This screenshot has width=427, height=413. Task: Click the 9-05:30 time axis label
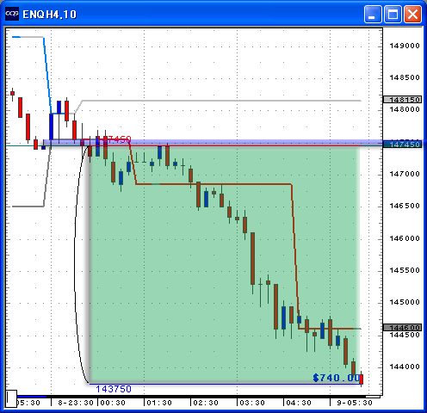click(x=355, y=403)
